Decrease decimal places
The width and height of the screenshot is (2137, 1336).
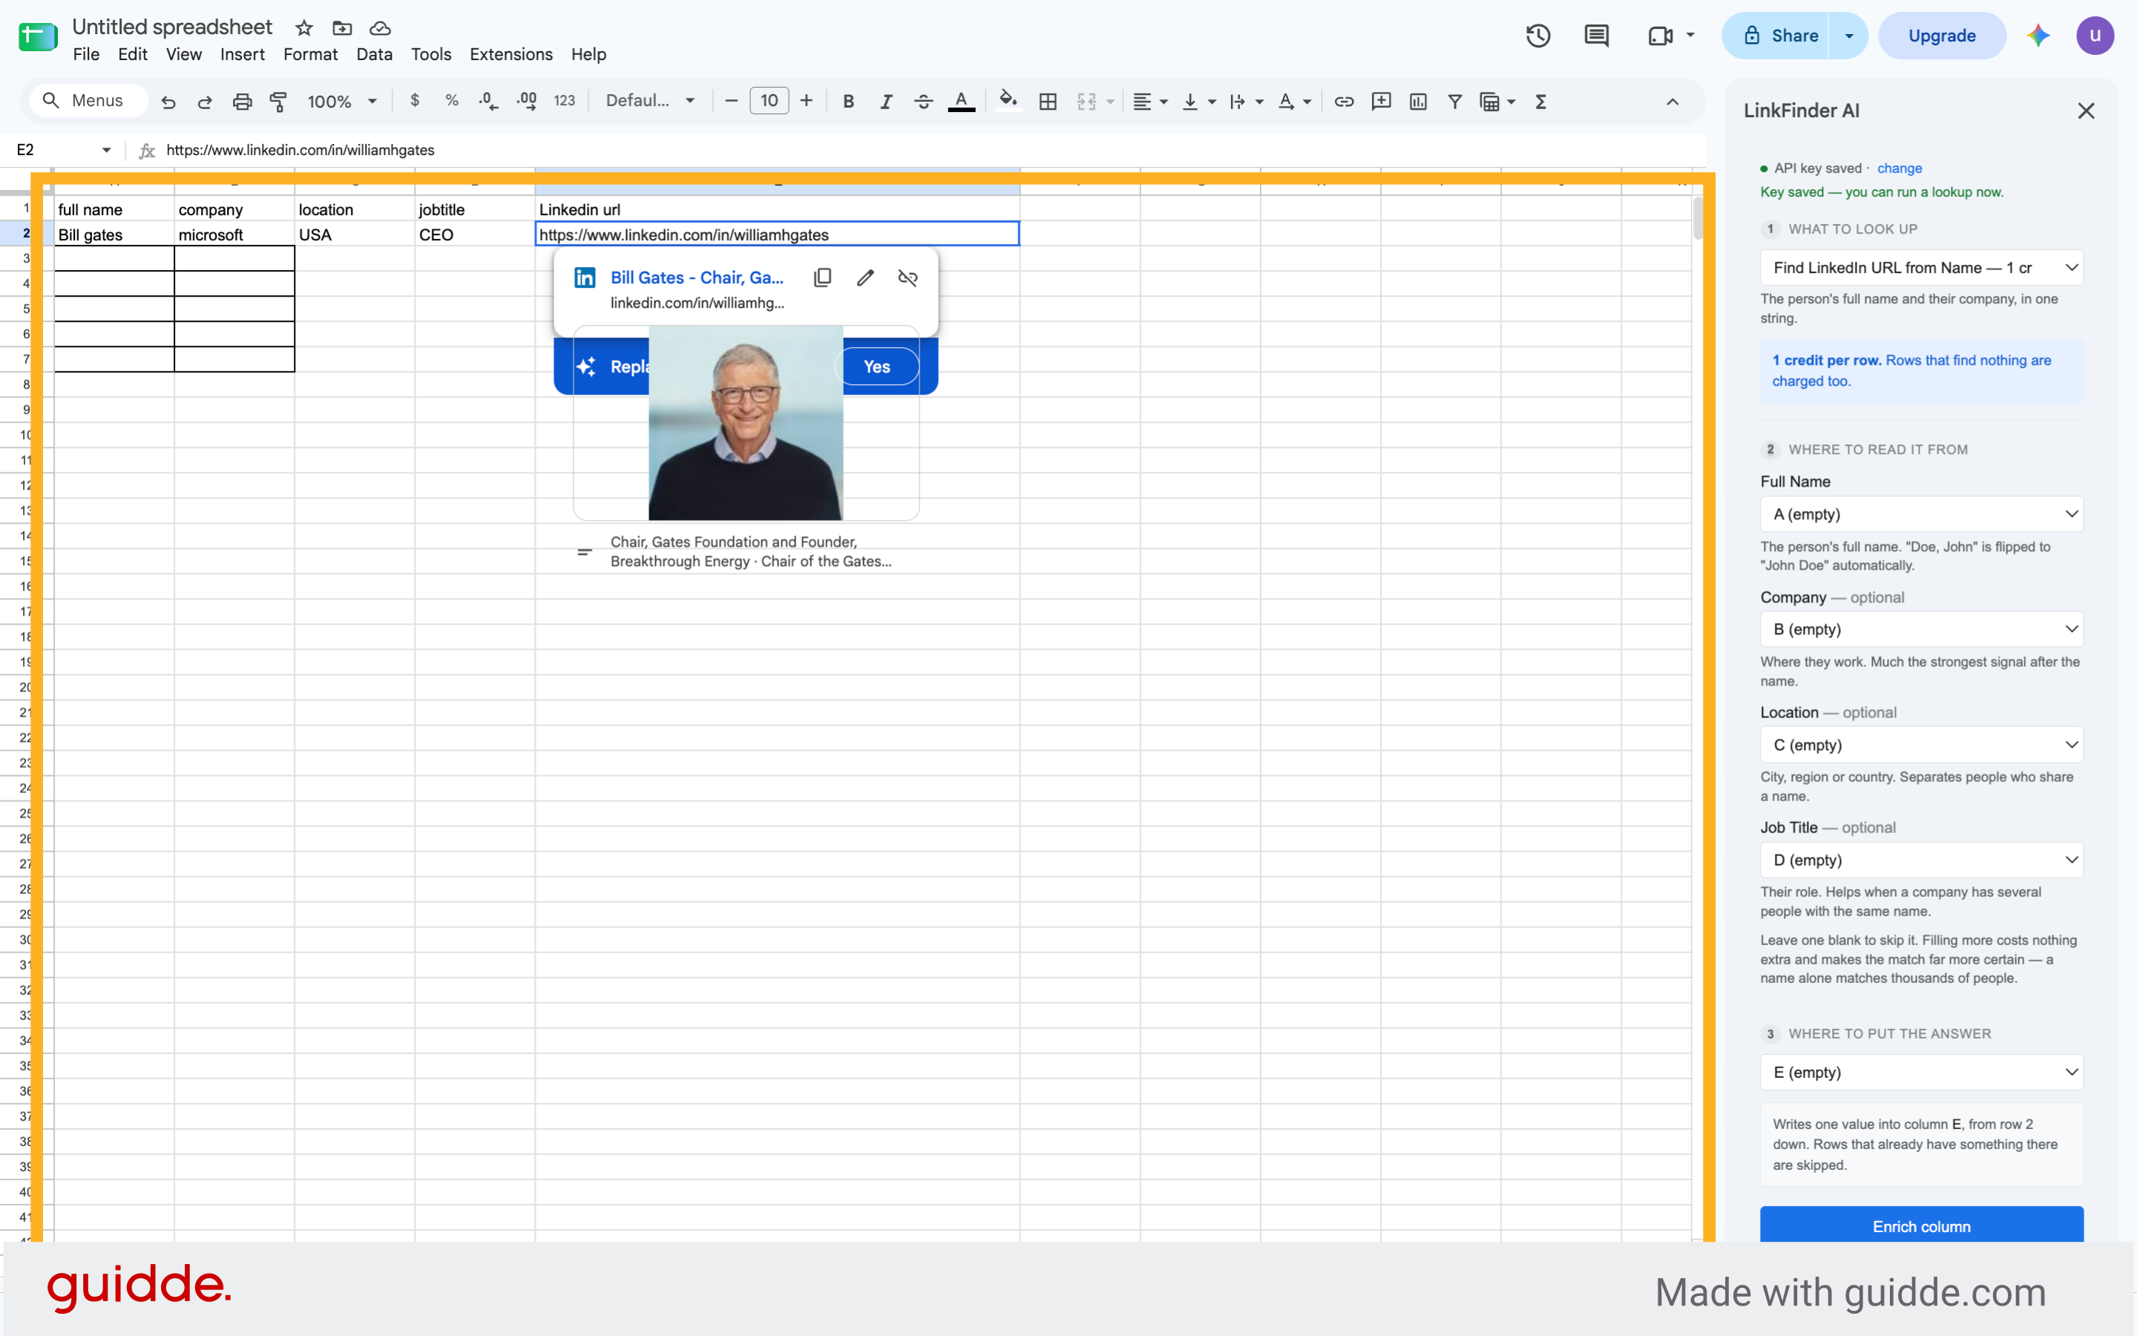(x=489, y=102)
